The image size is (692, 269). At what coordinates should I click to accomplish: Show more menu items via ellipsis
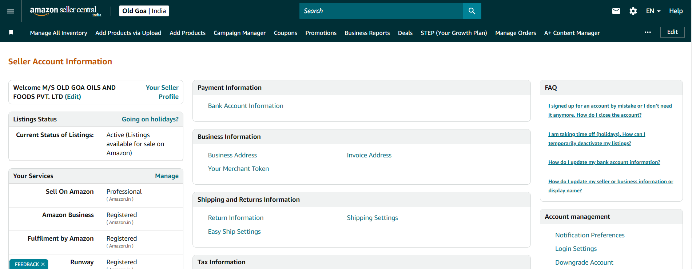648,32
